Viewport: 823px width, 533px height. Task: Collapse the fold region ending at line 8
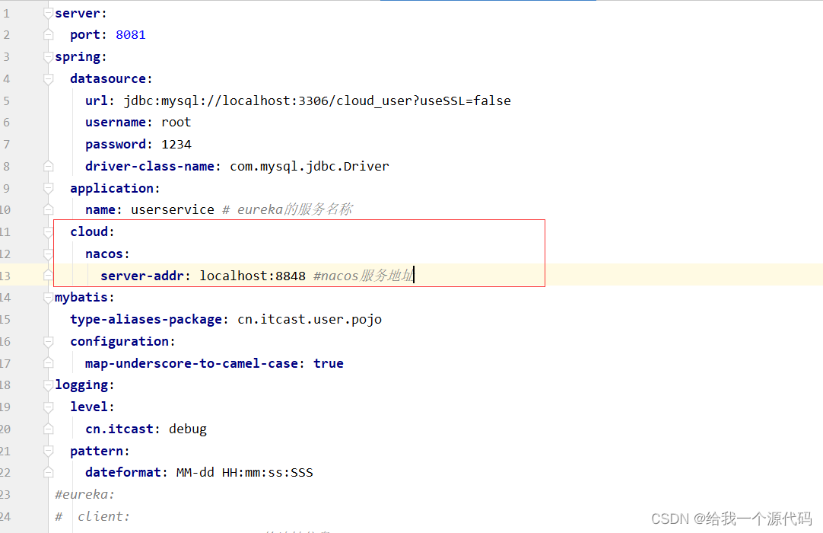pos(48,166)
